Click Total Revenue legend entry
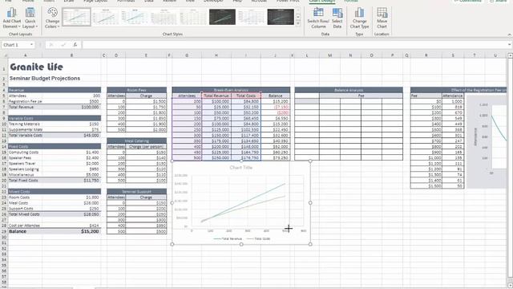The height and width of the screenshot is (289, 513). (x=228, y=238)
